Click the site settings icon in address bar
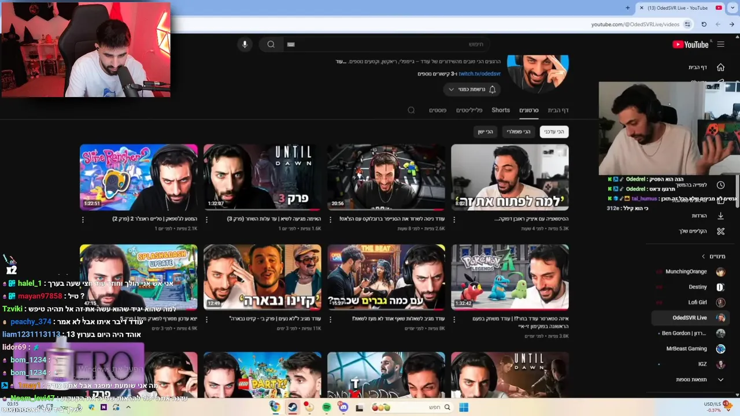This screenshot has width=740, height=416. click(687, 24)
